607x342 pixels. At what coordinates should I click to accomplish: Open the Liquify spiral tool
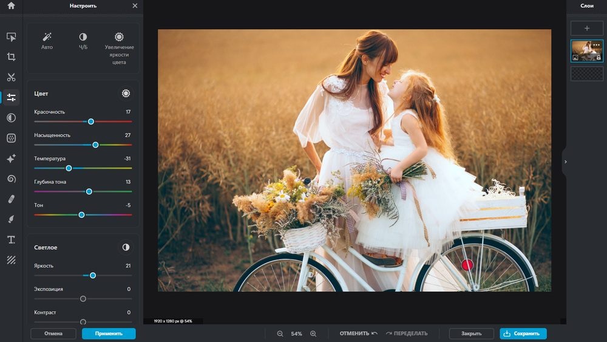click(x=11, y=179)
